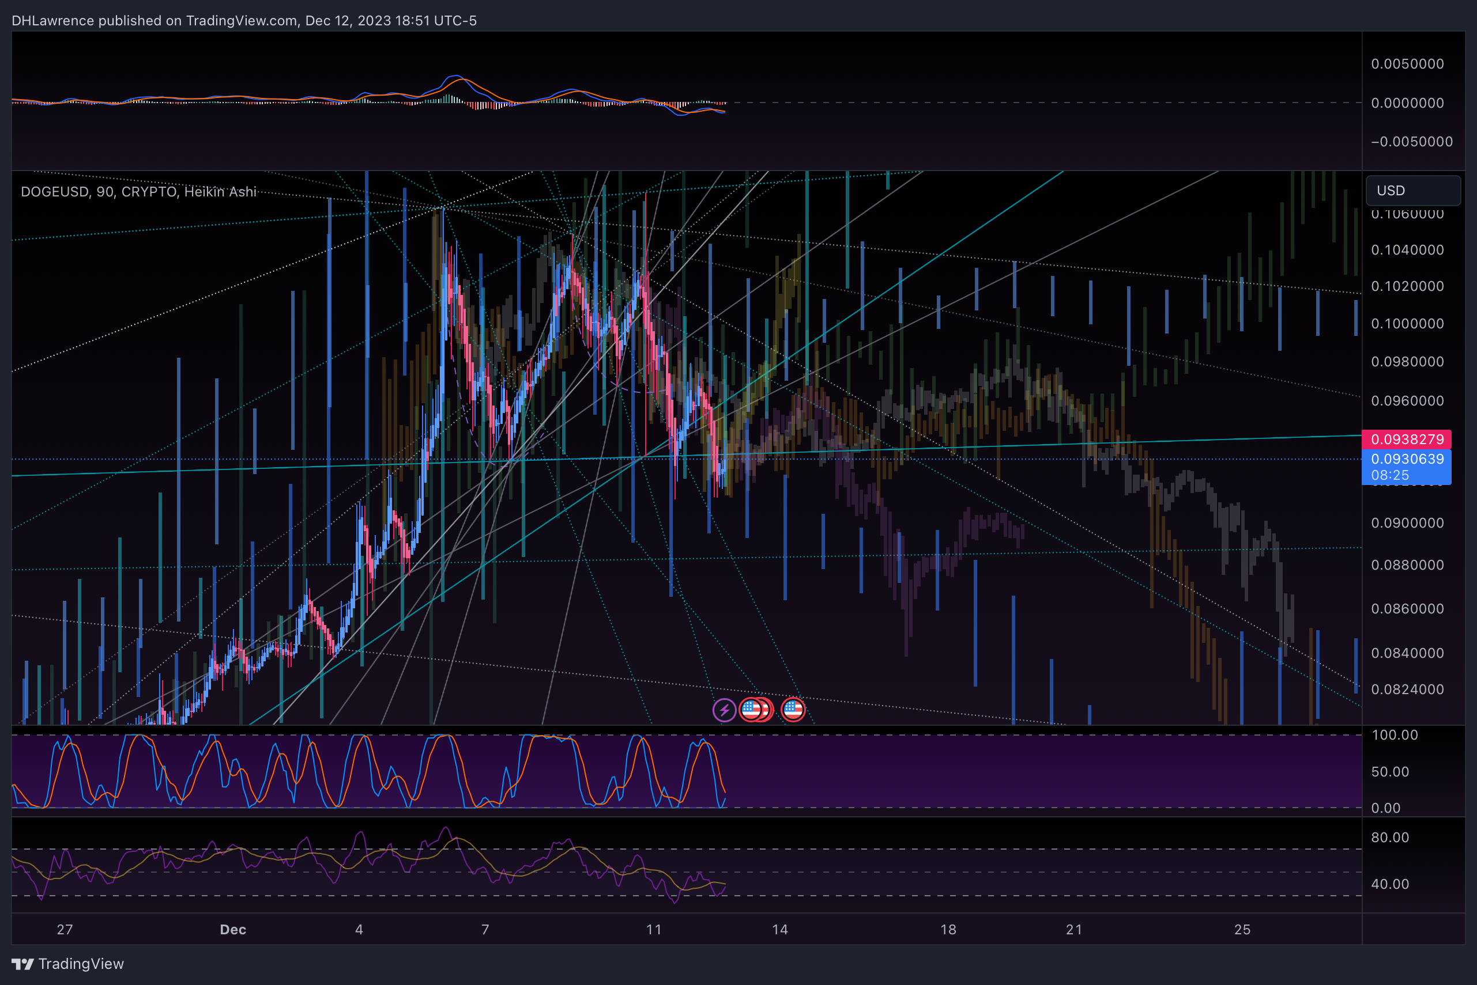
Task: Click the 0.0880000 price axis label
Action: pyautogui.click(x=1407, y=566)
